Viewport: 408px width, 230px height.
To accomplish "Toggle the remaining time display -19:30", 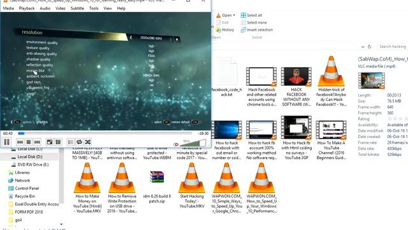I will tap(203, 134).
